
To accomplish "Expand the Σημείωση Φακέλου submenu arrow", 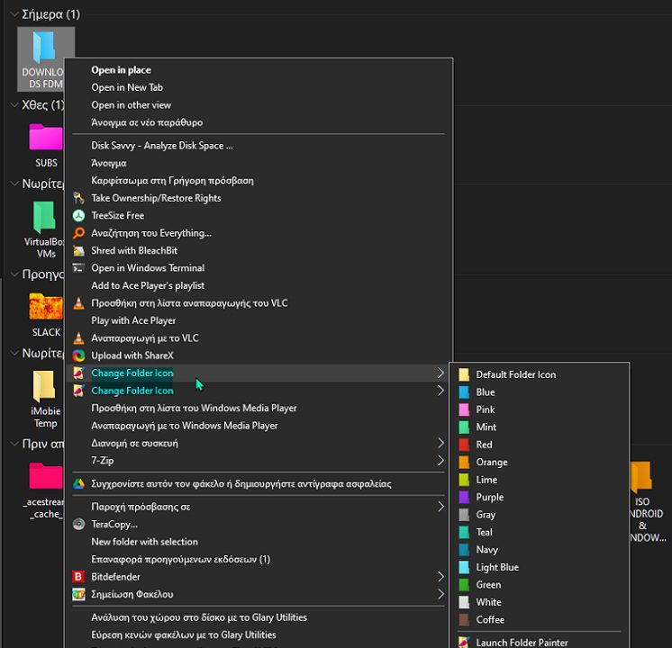I will point(440,595).
